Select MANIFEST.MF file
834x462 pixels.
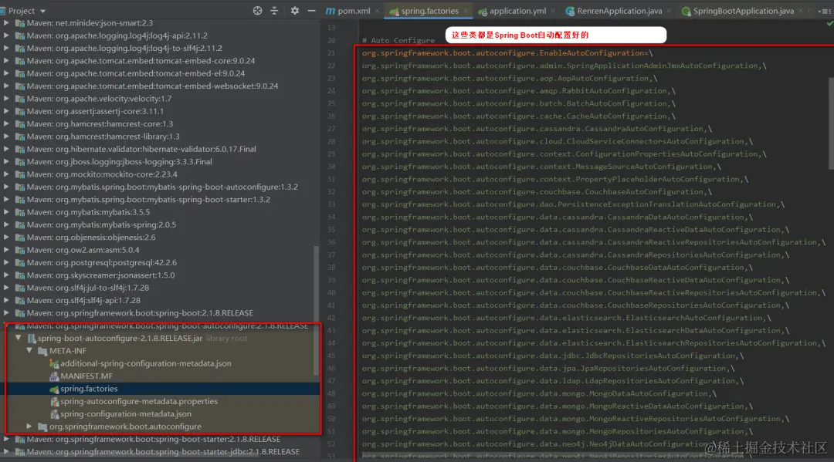[x=86, y=376]
